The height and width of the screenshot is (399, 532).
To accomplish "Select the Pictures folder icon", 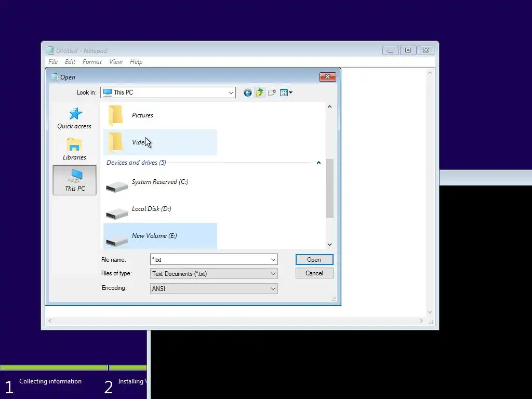I will click(x=115, y=115).
